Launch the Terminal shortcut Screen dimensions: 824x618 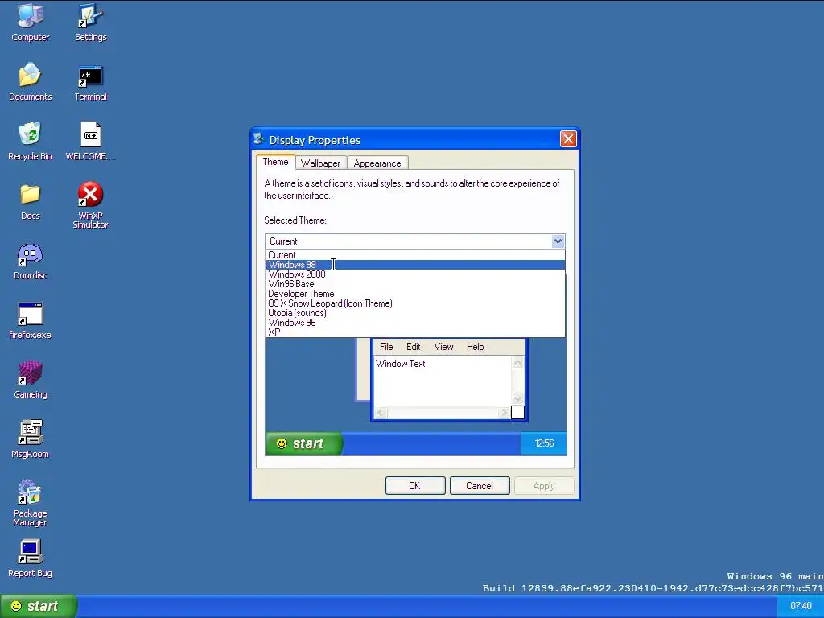click(x=90, y=83)
